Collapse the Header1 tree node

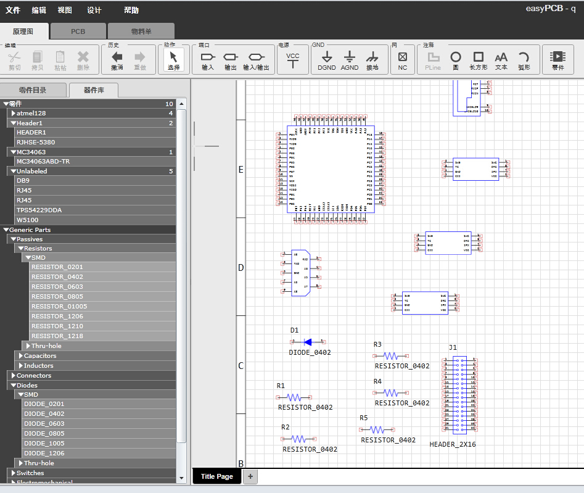click(14, 123)
